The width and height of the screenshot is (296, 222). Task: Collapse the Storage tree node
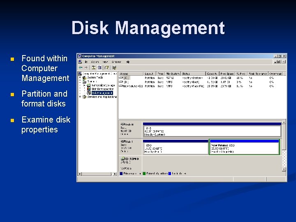(x=80, y=81)
